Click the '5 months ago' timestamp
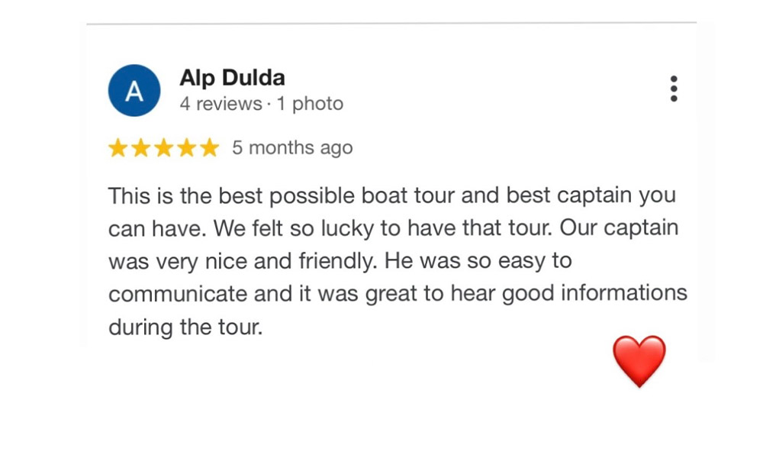Image resolution: width=763 pixels, height=458 pixels. click(x=292, y=148)
